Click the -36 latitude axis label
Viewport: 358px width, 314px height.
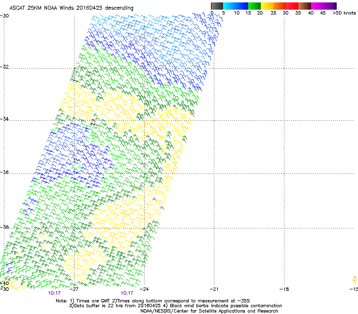[x=4, y=172]
